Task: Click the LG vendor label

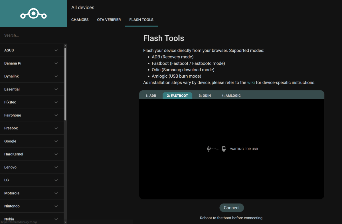Action: (7, 180)
